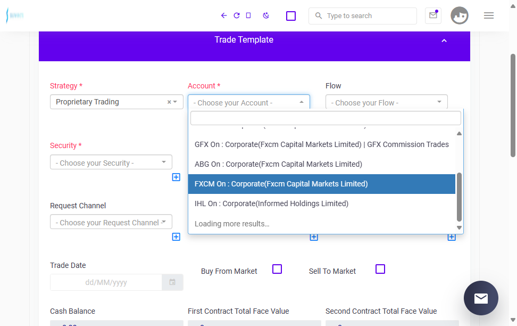Screen dimensions: 517x326
Task: Check the Sell To Market checkbox
Action: (x=380, y=269)
